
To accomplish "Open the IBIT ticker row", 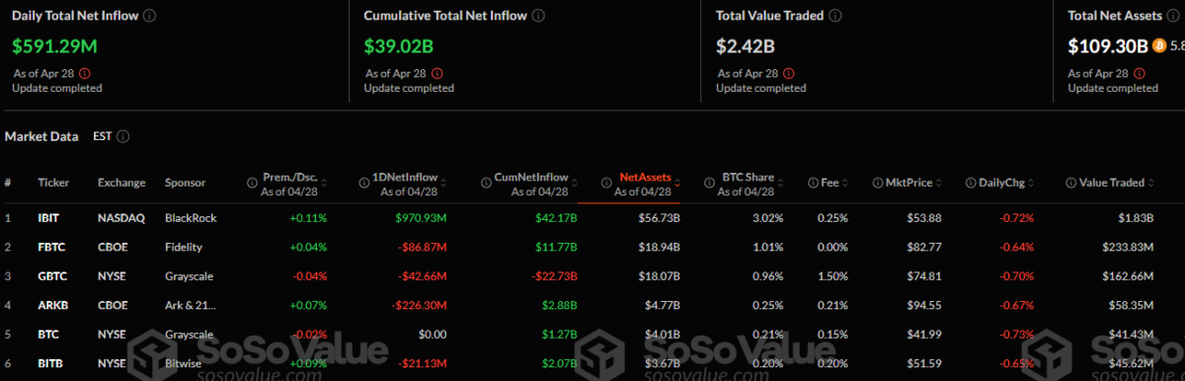I will (49, 217).
